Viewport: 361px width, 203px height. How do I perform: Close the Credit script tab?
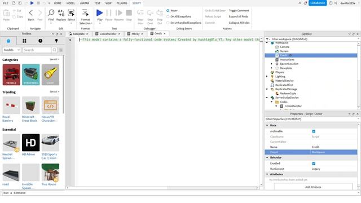pos(164,34)
